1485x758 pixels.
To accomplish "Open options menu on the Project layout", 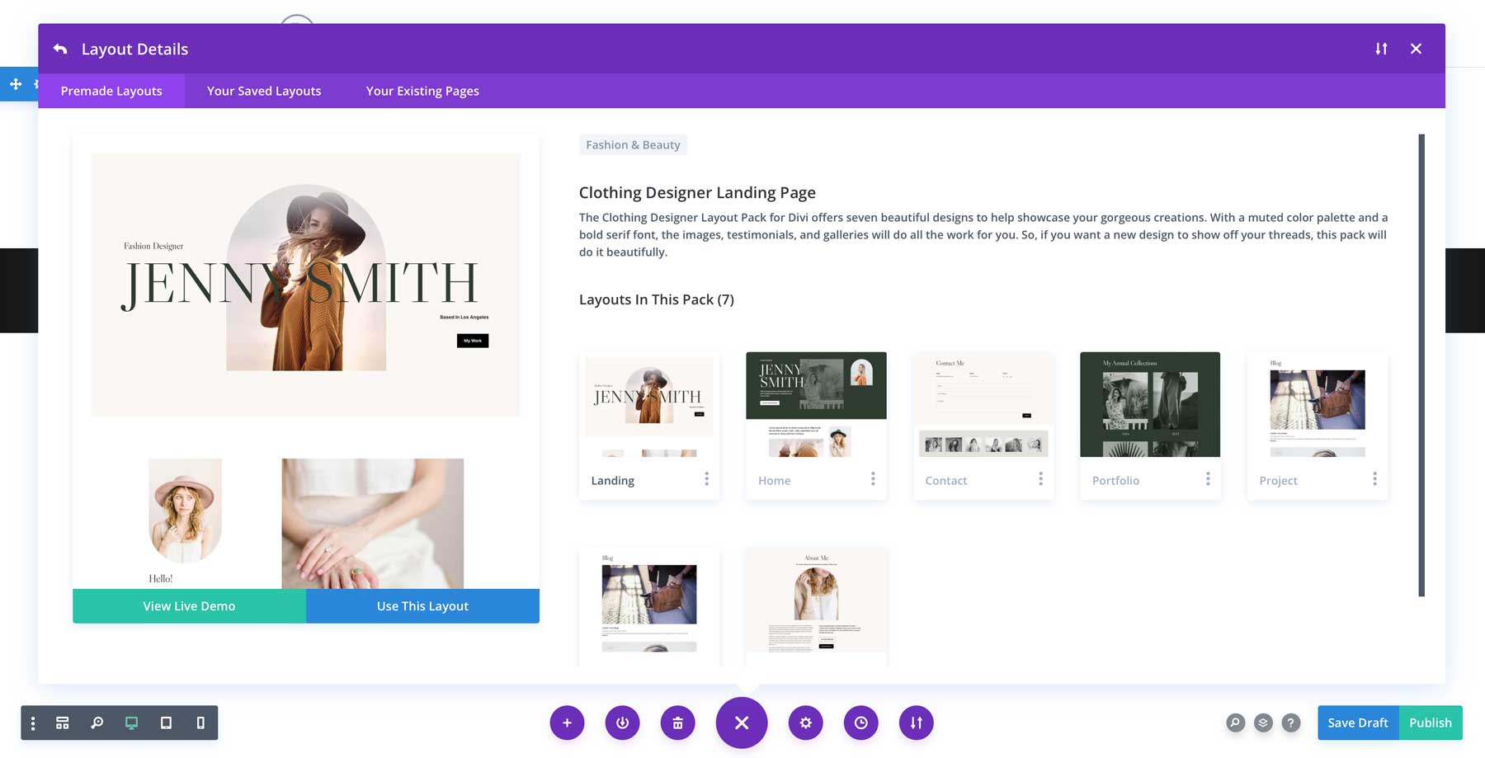I will pos(1375,479).
